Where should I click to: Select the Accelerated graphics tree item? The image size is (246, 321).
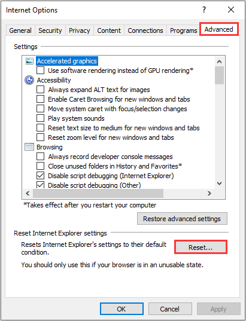[x=67, y=61]
